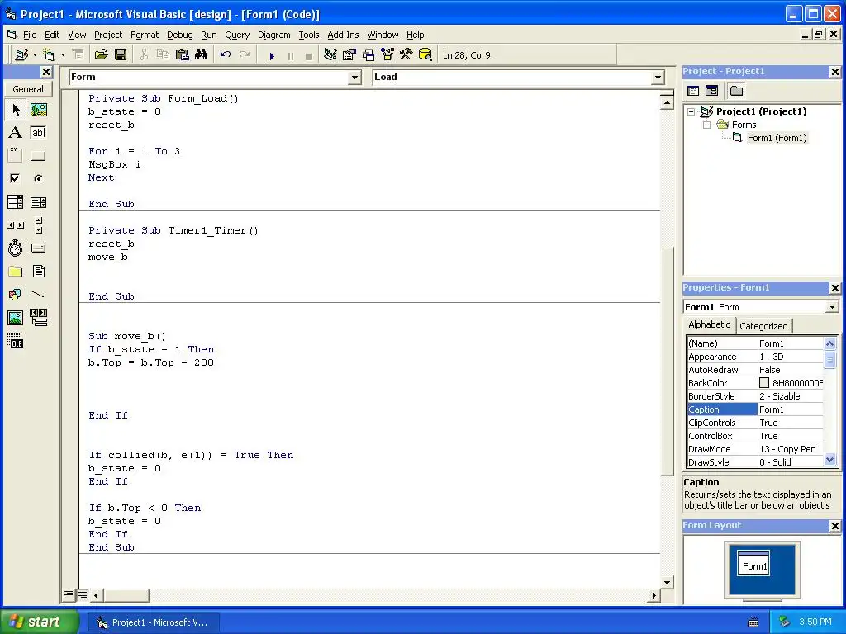Click Project1 - Microsoft V... taskbar button
The height and width of the screenshot is (634, 846).
[x=153, y=622]
